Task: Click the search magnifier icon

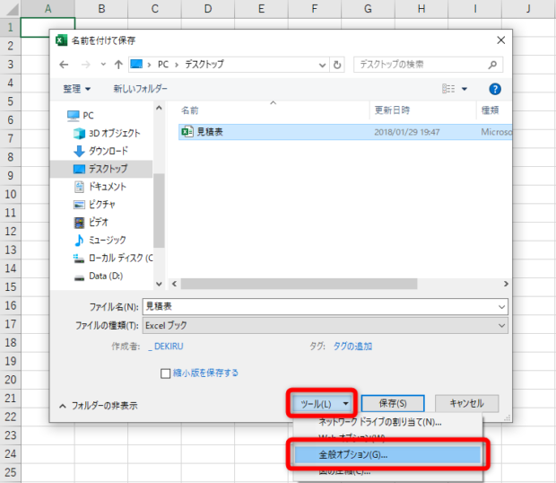Action: coord(492,65)
